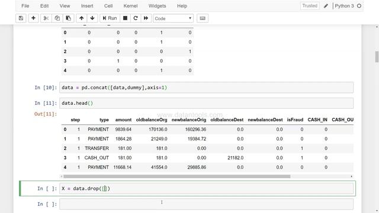Image resolution: width=379 pixels, height=213 pixels.
Task: Click the Python 3 kernel name
Action: (344, 6)
